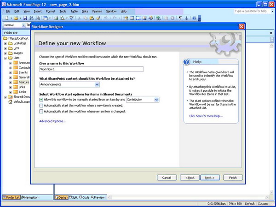Open the Announcements content dropdown

[x=97, y=84]
